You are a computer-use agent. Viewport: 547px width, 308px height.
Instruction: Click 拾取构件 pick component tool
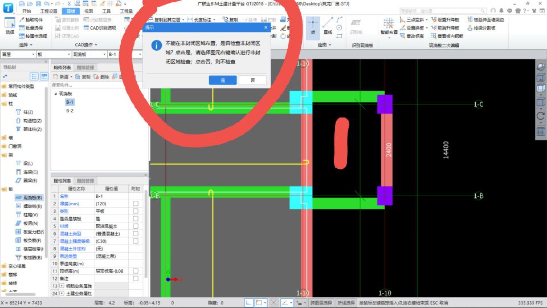pyautogui.click(x=31, y=20)
